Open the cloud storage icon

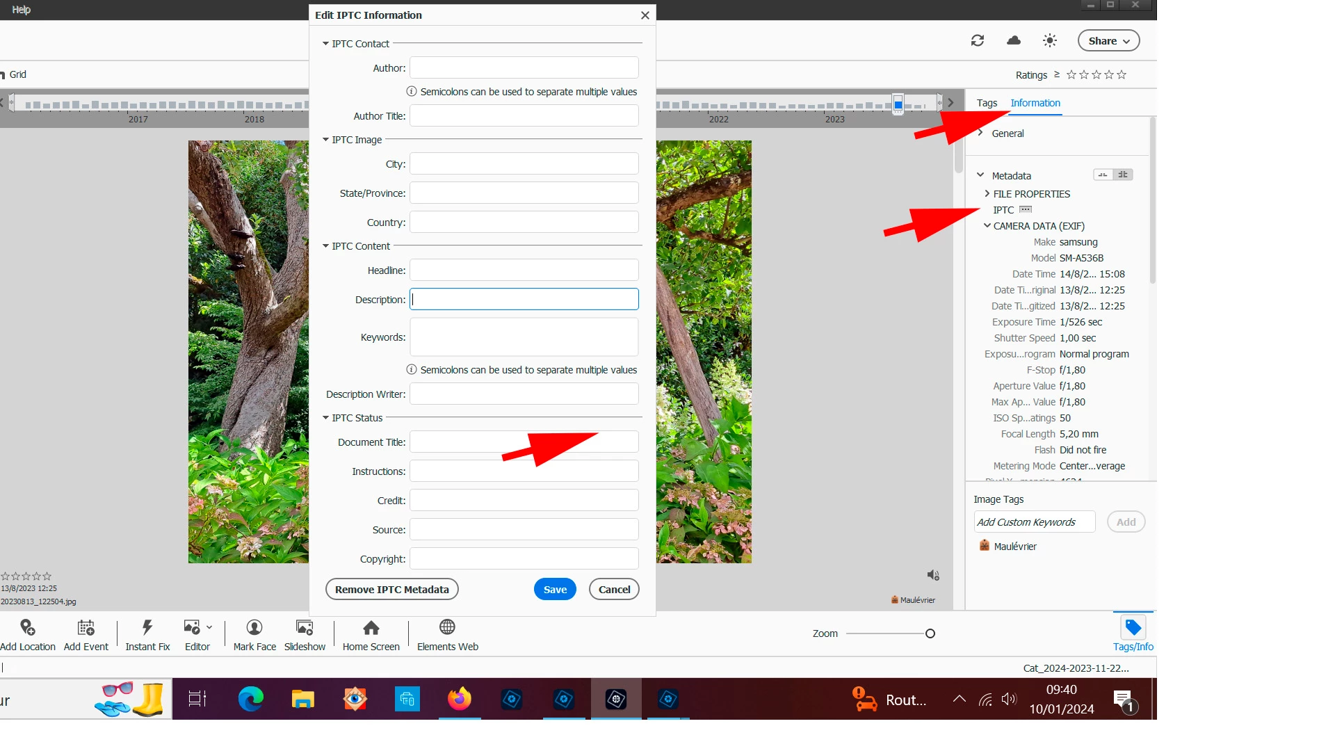[1014, 40]
